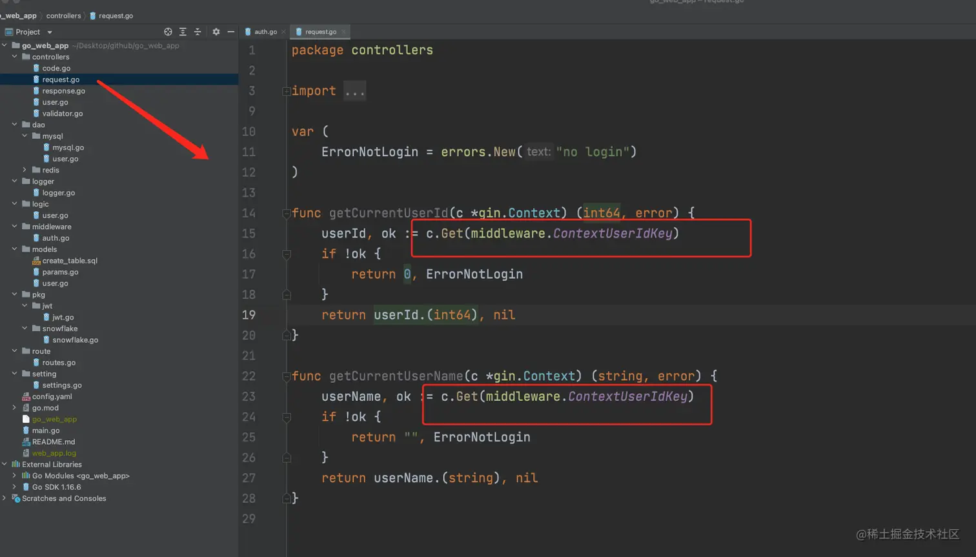The height and width of the screenshot is (557, 976).
Task: Expand Scratches and Consoles node
Action: point(5,498)
